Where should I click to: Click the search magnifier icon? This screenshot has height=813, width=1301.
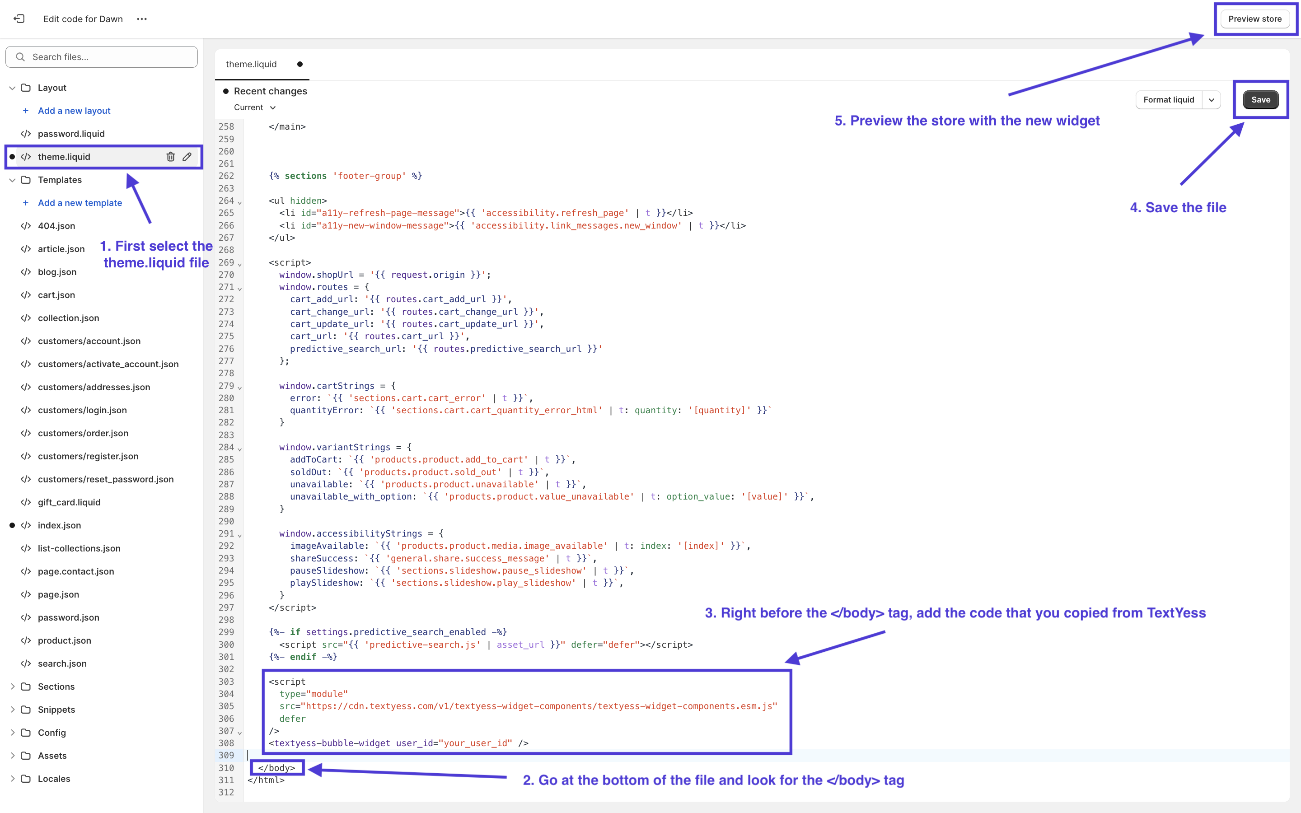point(20,57)
